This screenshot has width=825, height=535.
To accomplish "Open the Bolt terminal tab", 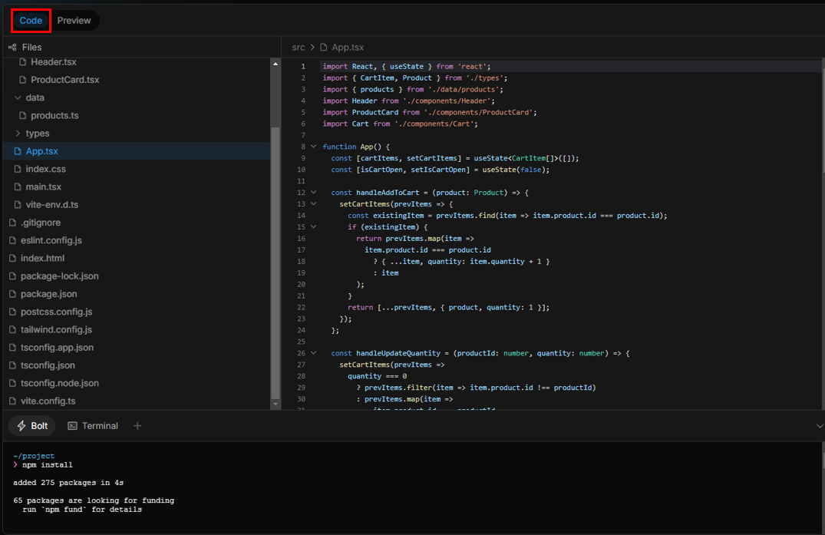I will click(33, 425).
